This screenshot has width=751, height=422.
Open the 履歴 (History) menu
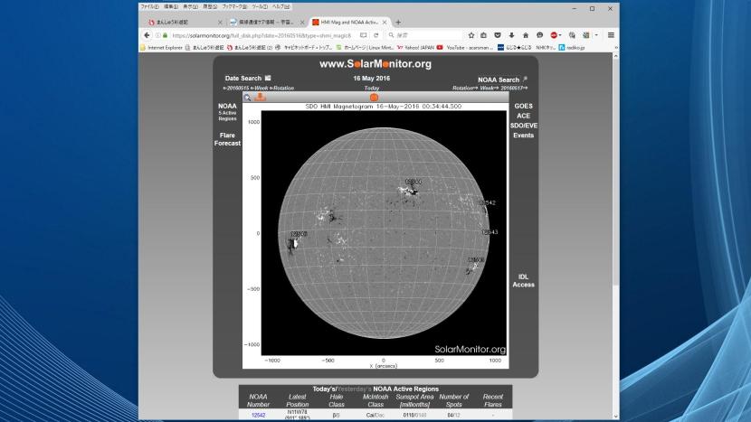[210, 6]
